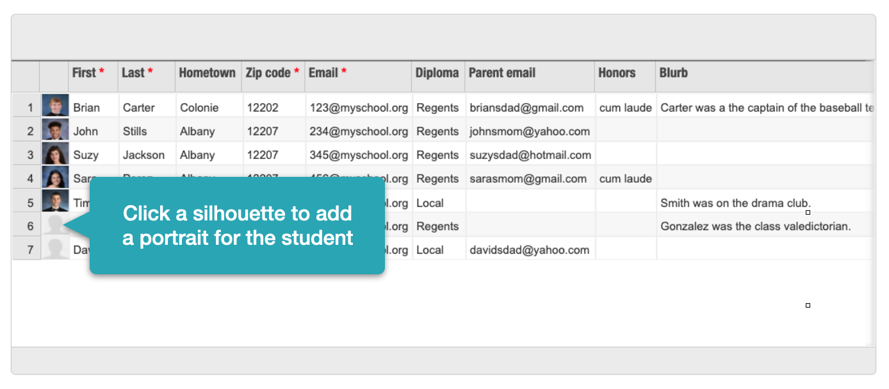Select the Hometown column header
Viewport: 889px width, 389px height.
coord(207,73)
